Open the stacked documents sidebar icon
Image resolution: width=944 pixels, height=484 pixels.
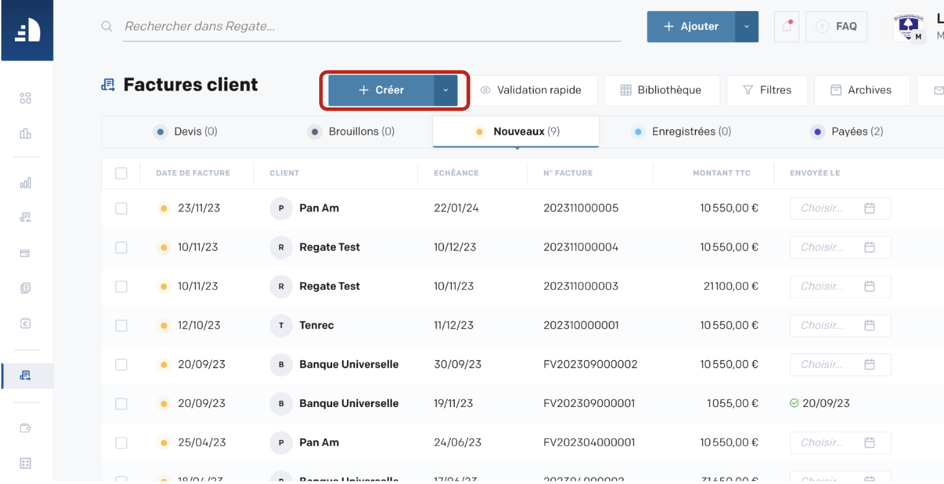point(25,288)
